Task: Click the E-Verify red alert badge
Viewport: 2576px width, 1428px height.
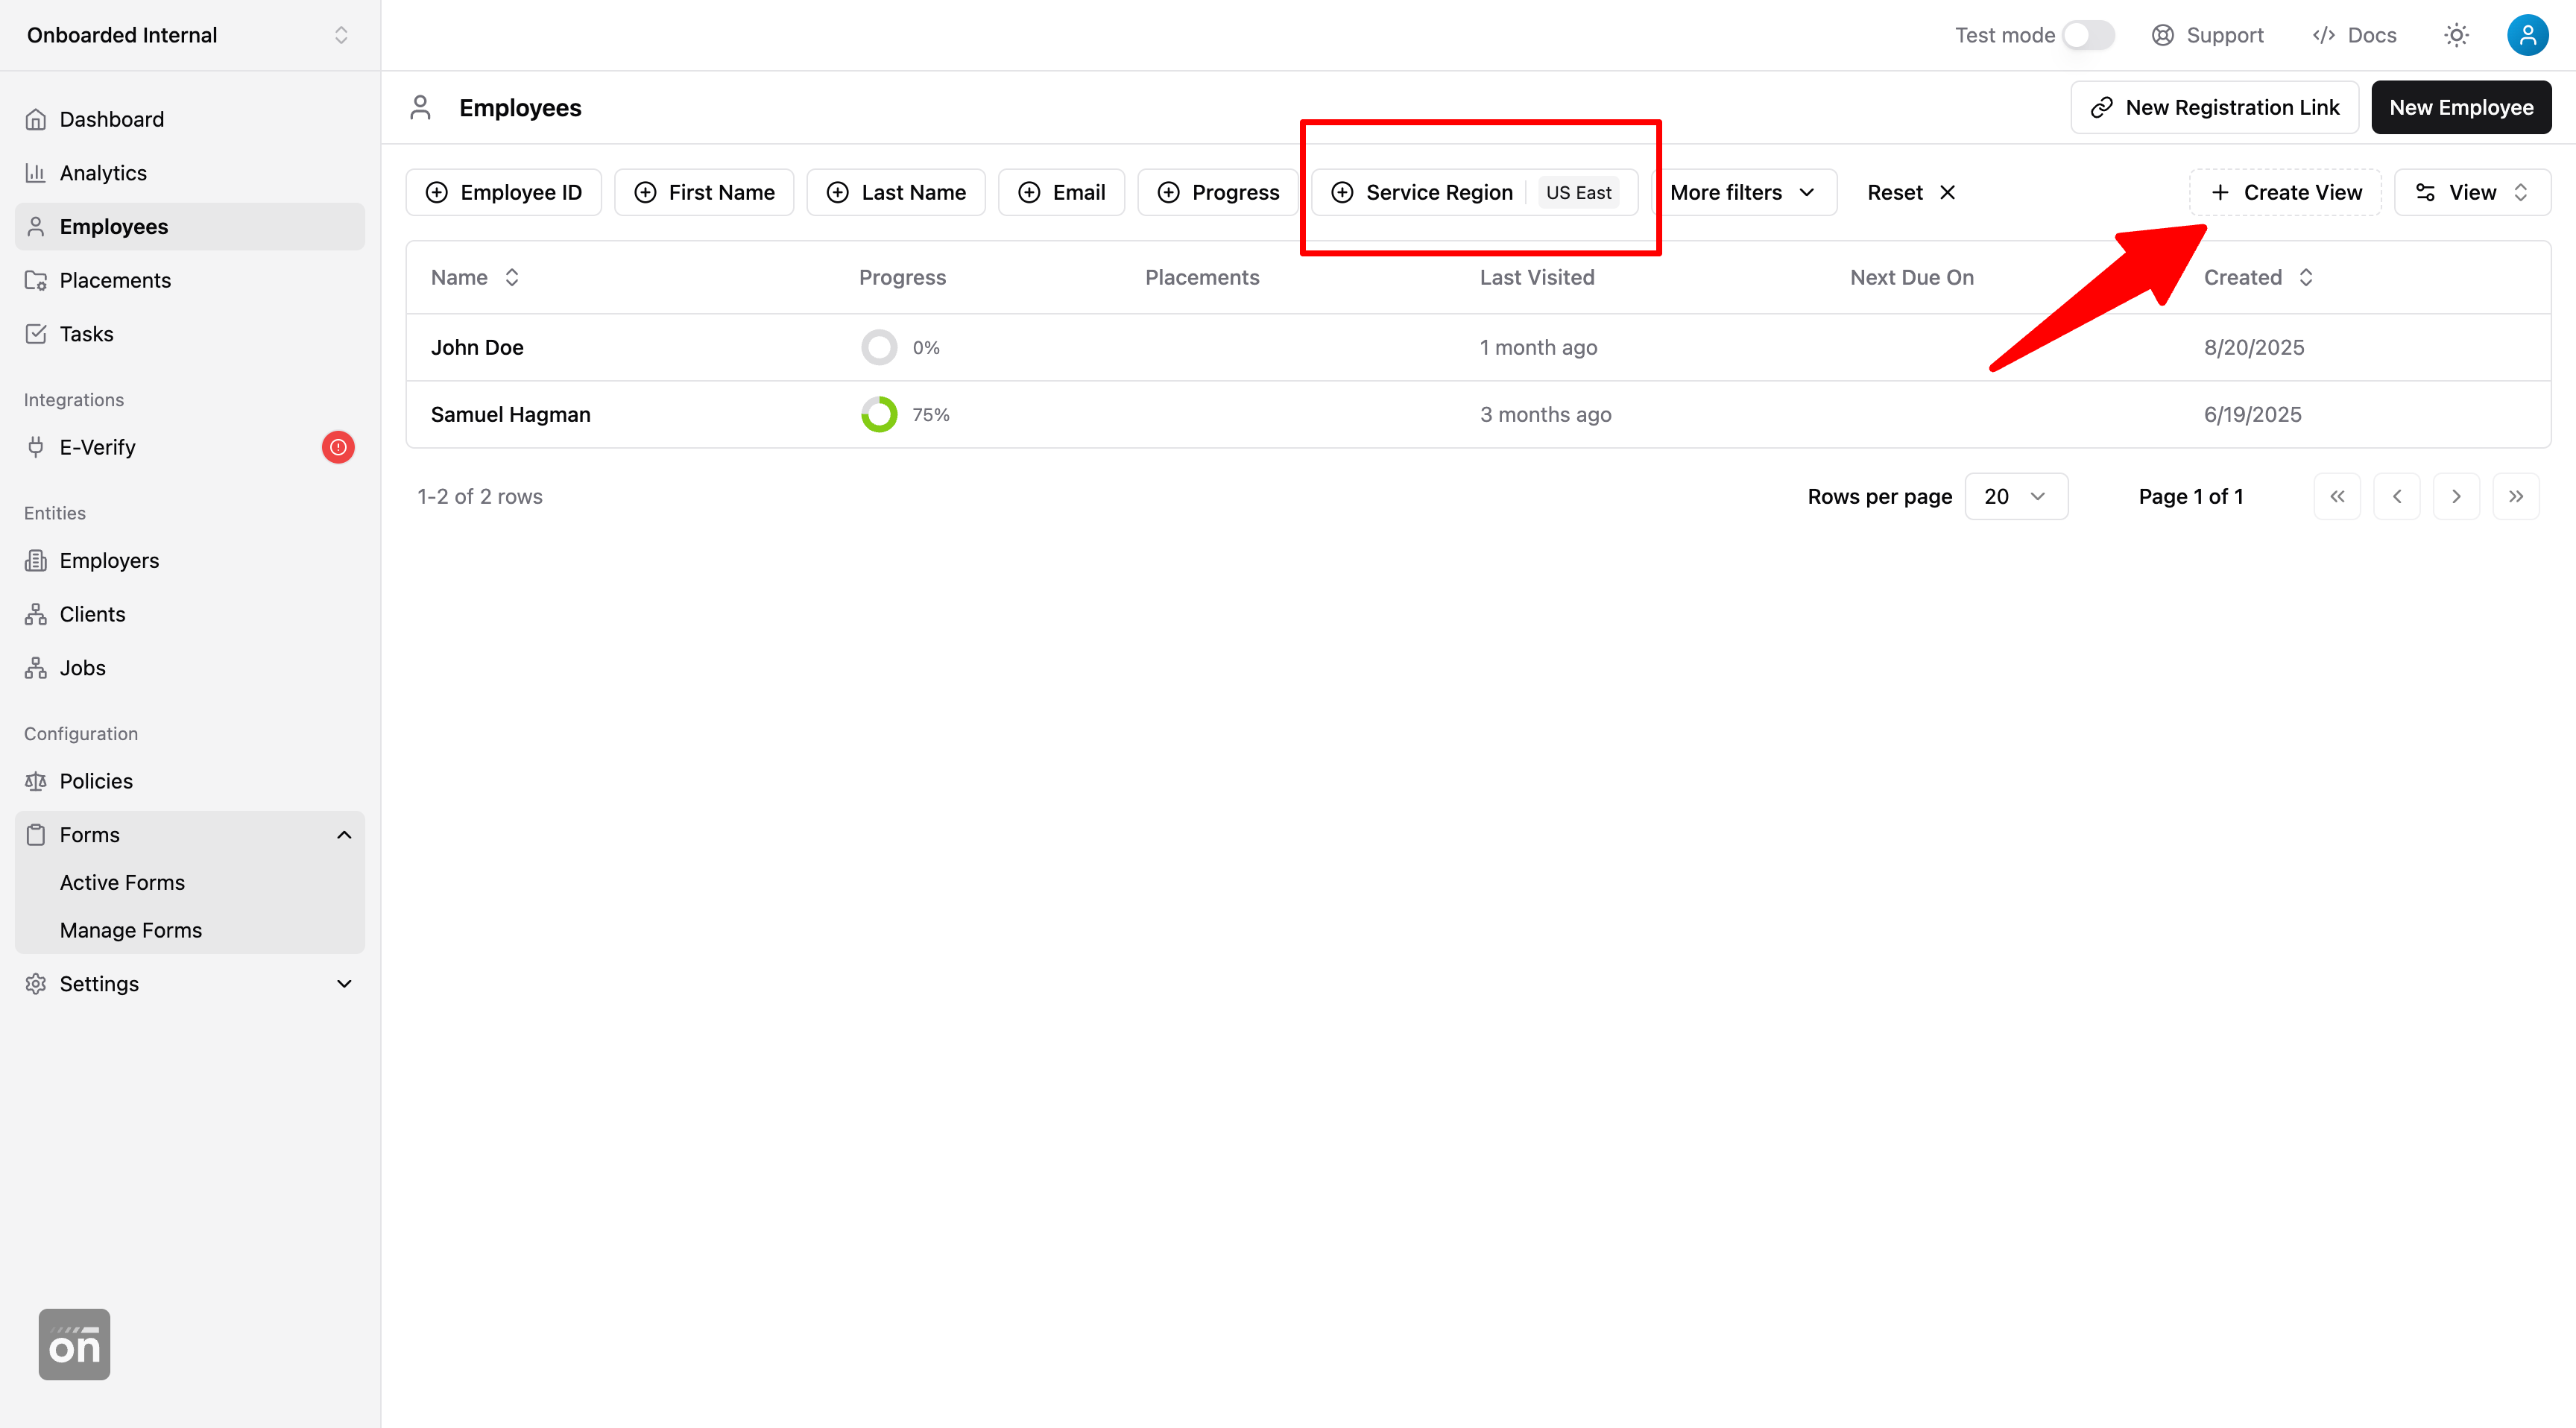Action: [x=338, y=447]
